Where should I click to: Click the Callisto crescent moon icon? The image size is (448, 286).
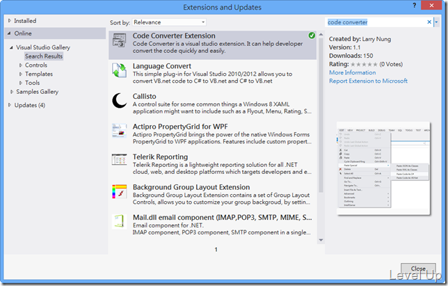point(119,101)
